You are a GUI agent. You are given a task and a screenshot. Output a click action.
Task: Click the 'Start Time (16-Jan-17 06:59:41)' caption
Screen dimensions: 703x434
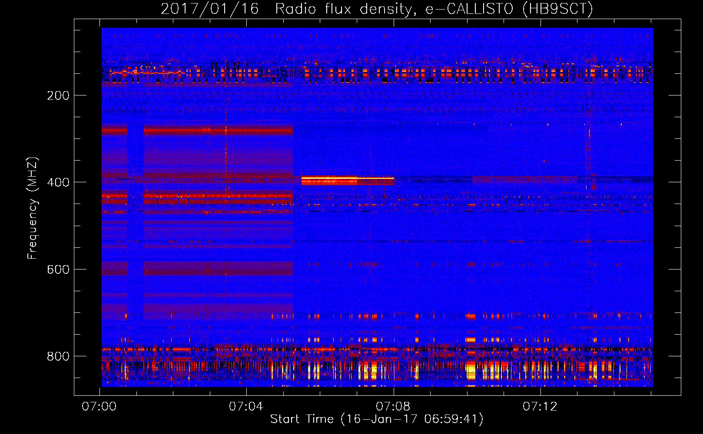[x=377, y=419]
